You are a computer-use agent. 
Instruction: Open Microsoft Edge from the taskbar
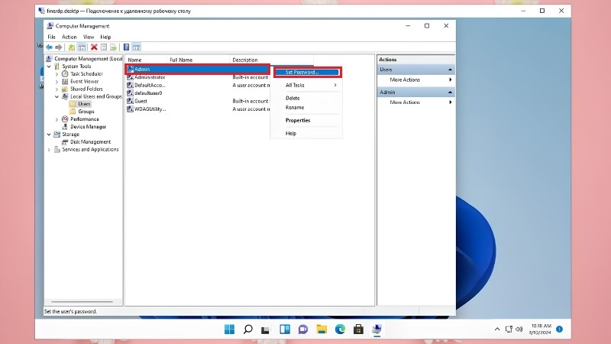(340, 329)
